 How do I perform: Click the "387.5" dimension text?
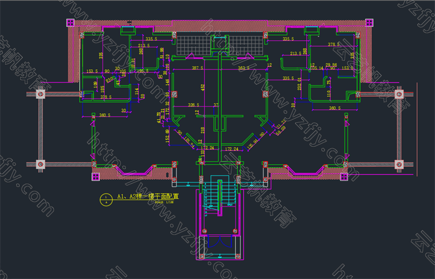tap(197, 68)
